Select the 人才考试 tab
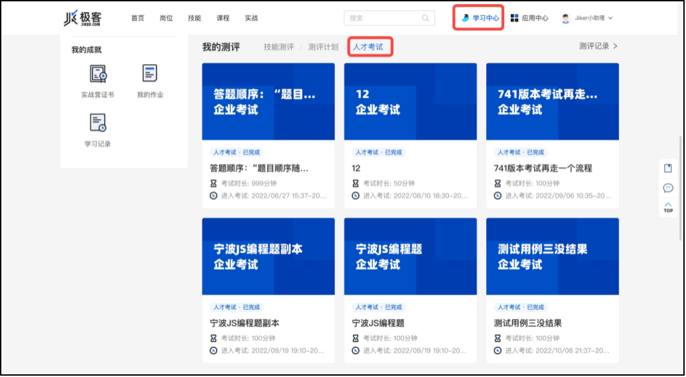686x377 pixels. 368,47
